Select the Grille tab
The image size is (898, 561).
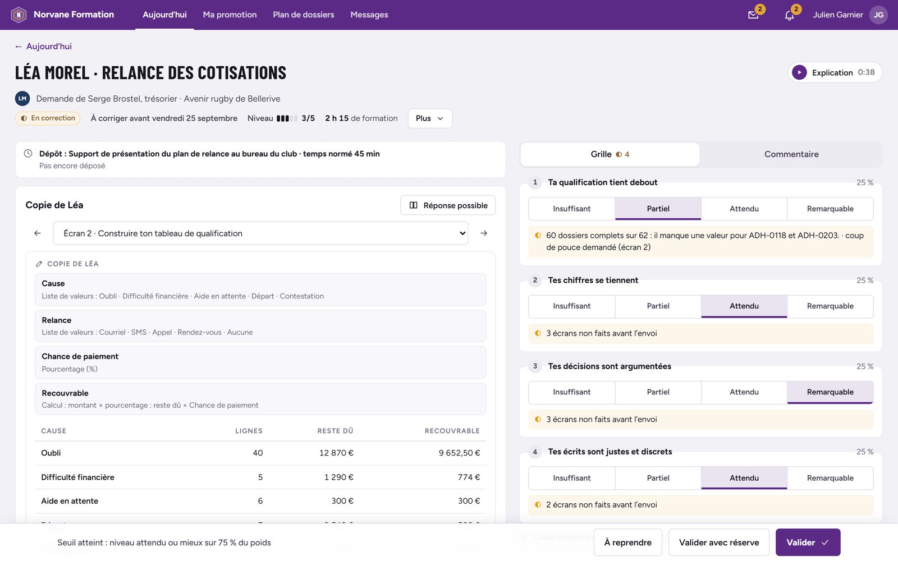[x=610, y=154]
